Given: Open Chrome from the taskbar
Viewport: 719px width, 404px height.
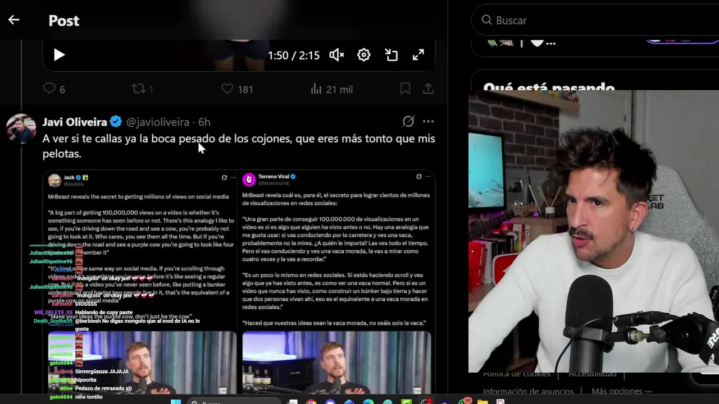Looking at the screenshot, I should [311, 401].
